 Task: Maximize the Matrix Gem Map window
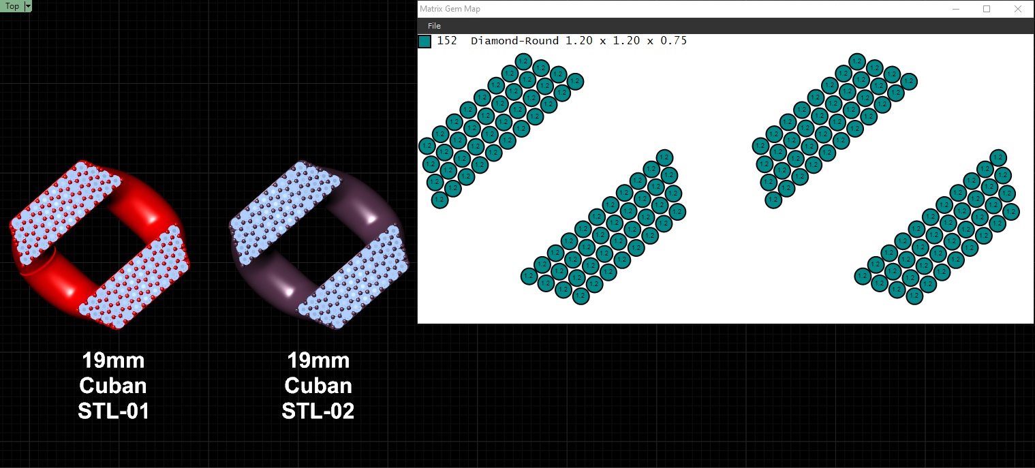point(987,9)
